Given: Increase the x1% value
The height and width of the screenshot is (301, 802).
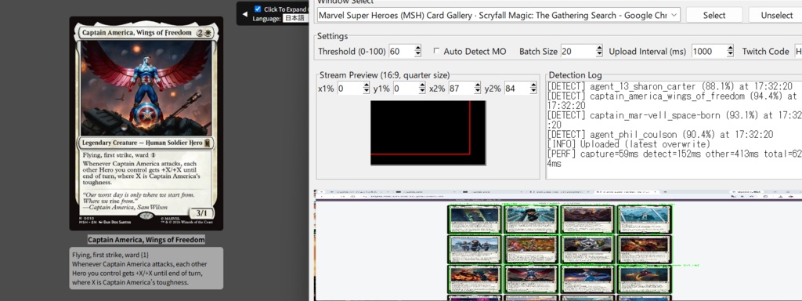Looking at the screenshot, I should click(x=367, y=85).
